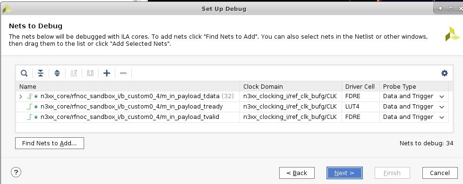The image size is (463, 184).
Task: Click the select clock domain toolbar icon
Action: tap(74, 73)
